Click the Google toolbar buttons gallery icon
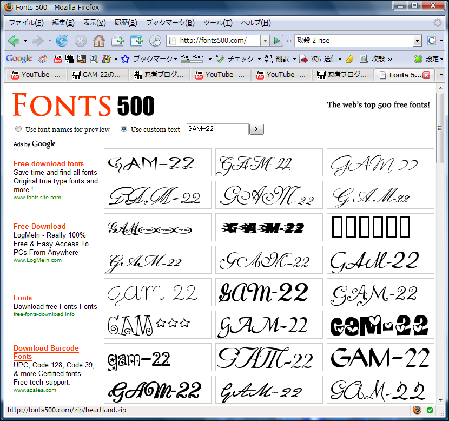The width and height of the screenshot is (449, 421). pyautogui.click(x=106, y=59)
